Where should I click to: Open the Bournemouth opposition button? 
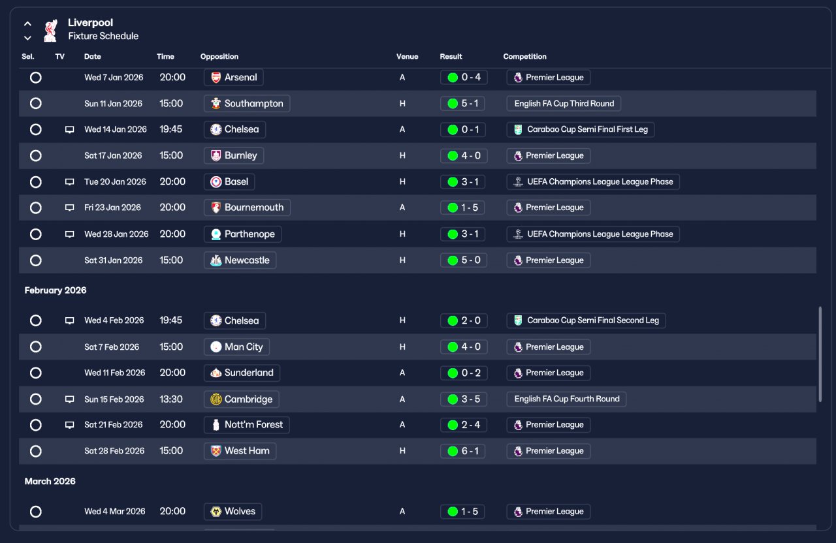(247, 208)
